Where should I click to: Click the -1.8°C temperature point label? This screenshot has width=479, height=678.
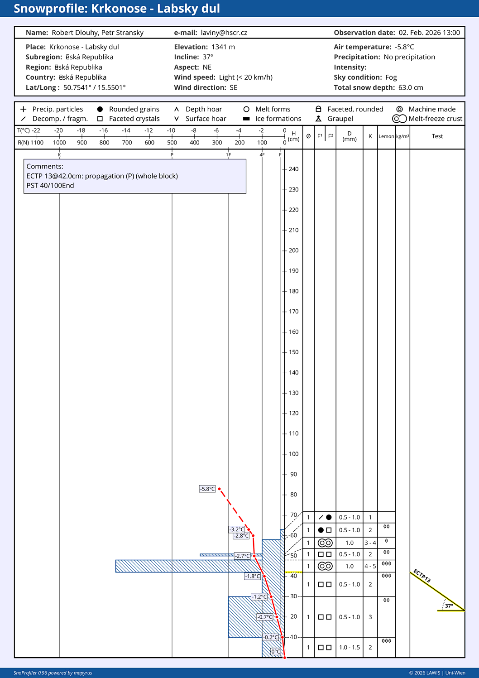253,577
